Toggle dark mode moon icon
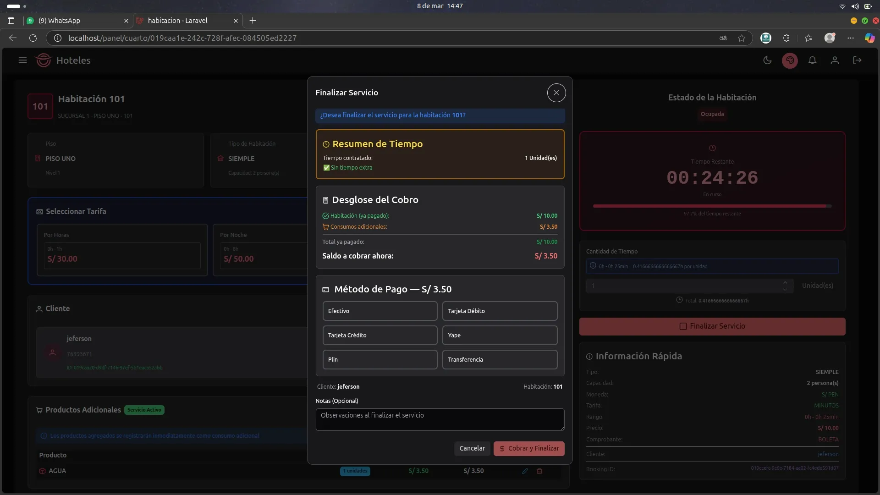Screen dimensions: 880x495 (767, 60)
